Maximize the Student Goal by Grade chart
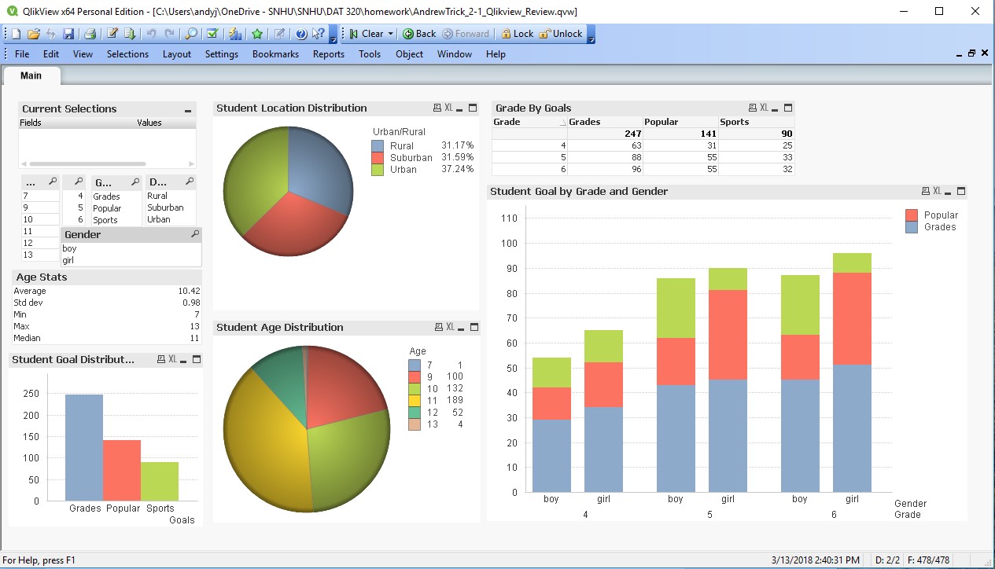Viewport: 995px width, 569px height. [960, 191]
